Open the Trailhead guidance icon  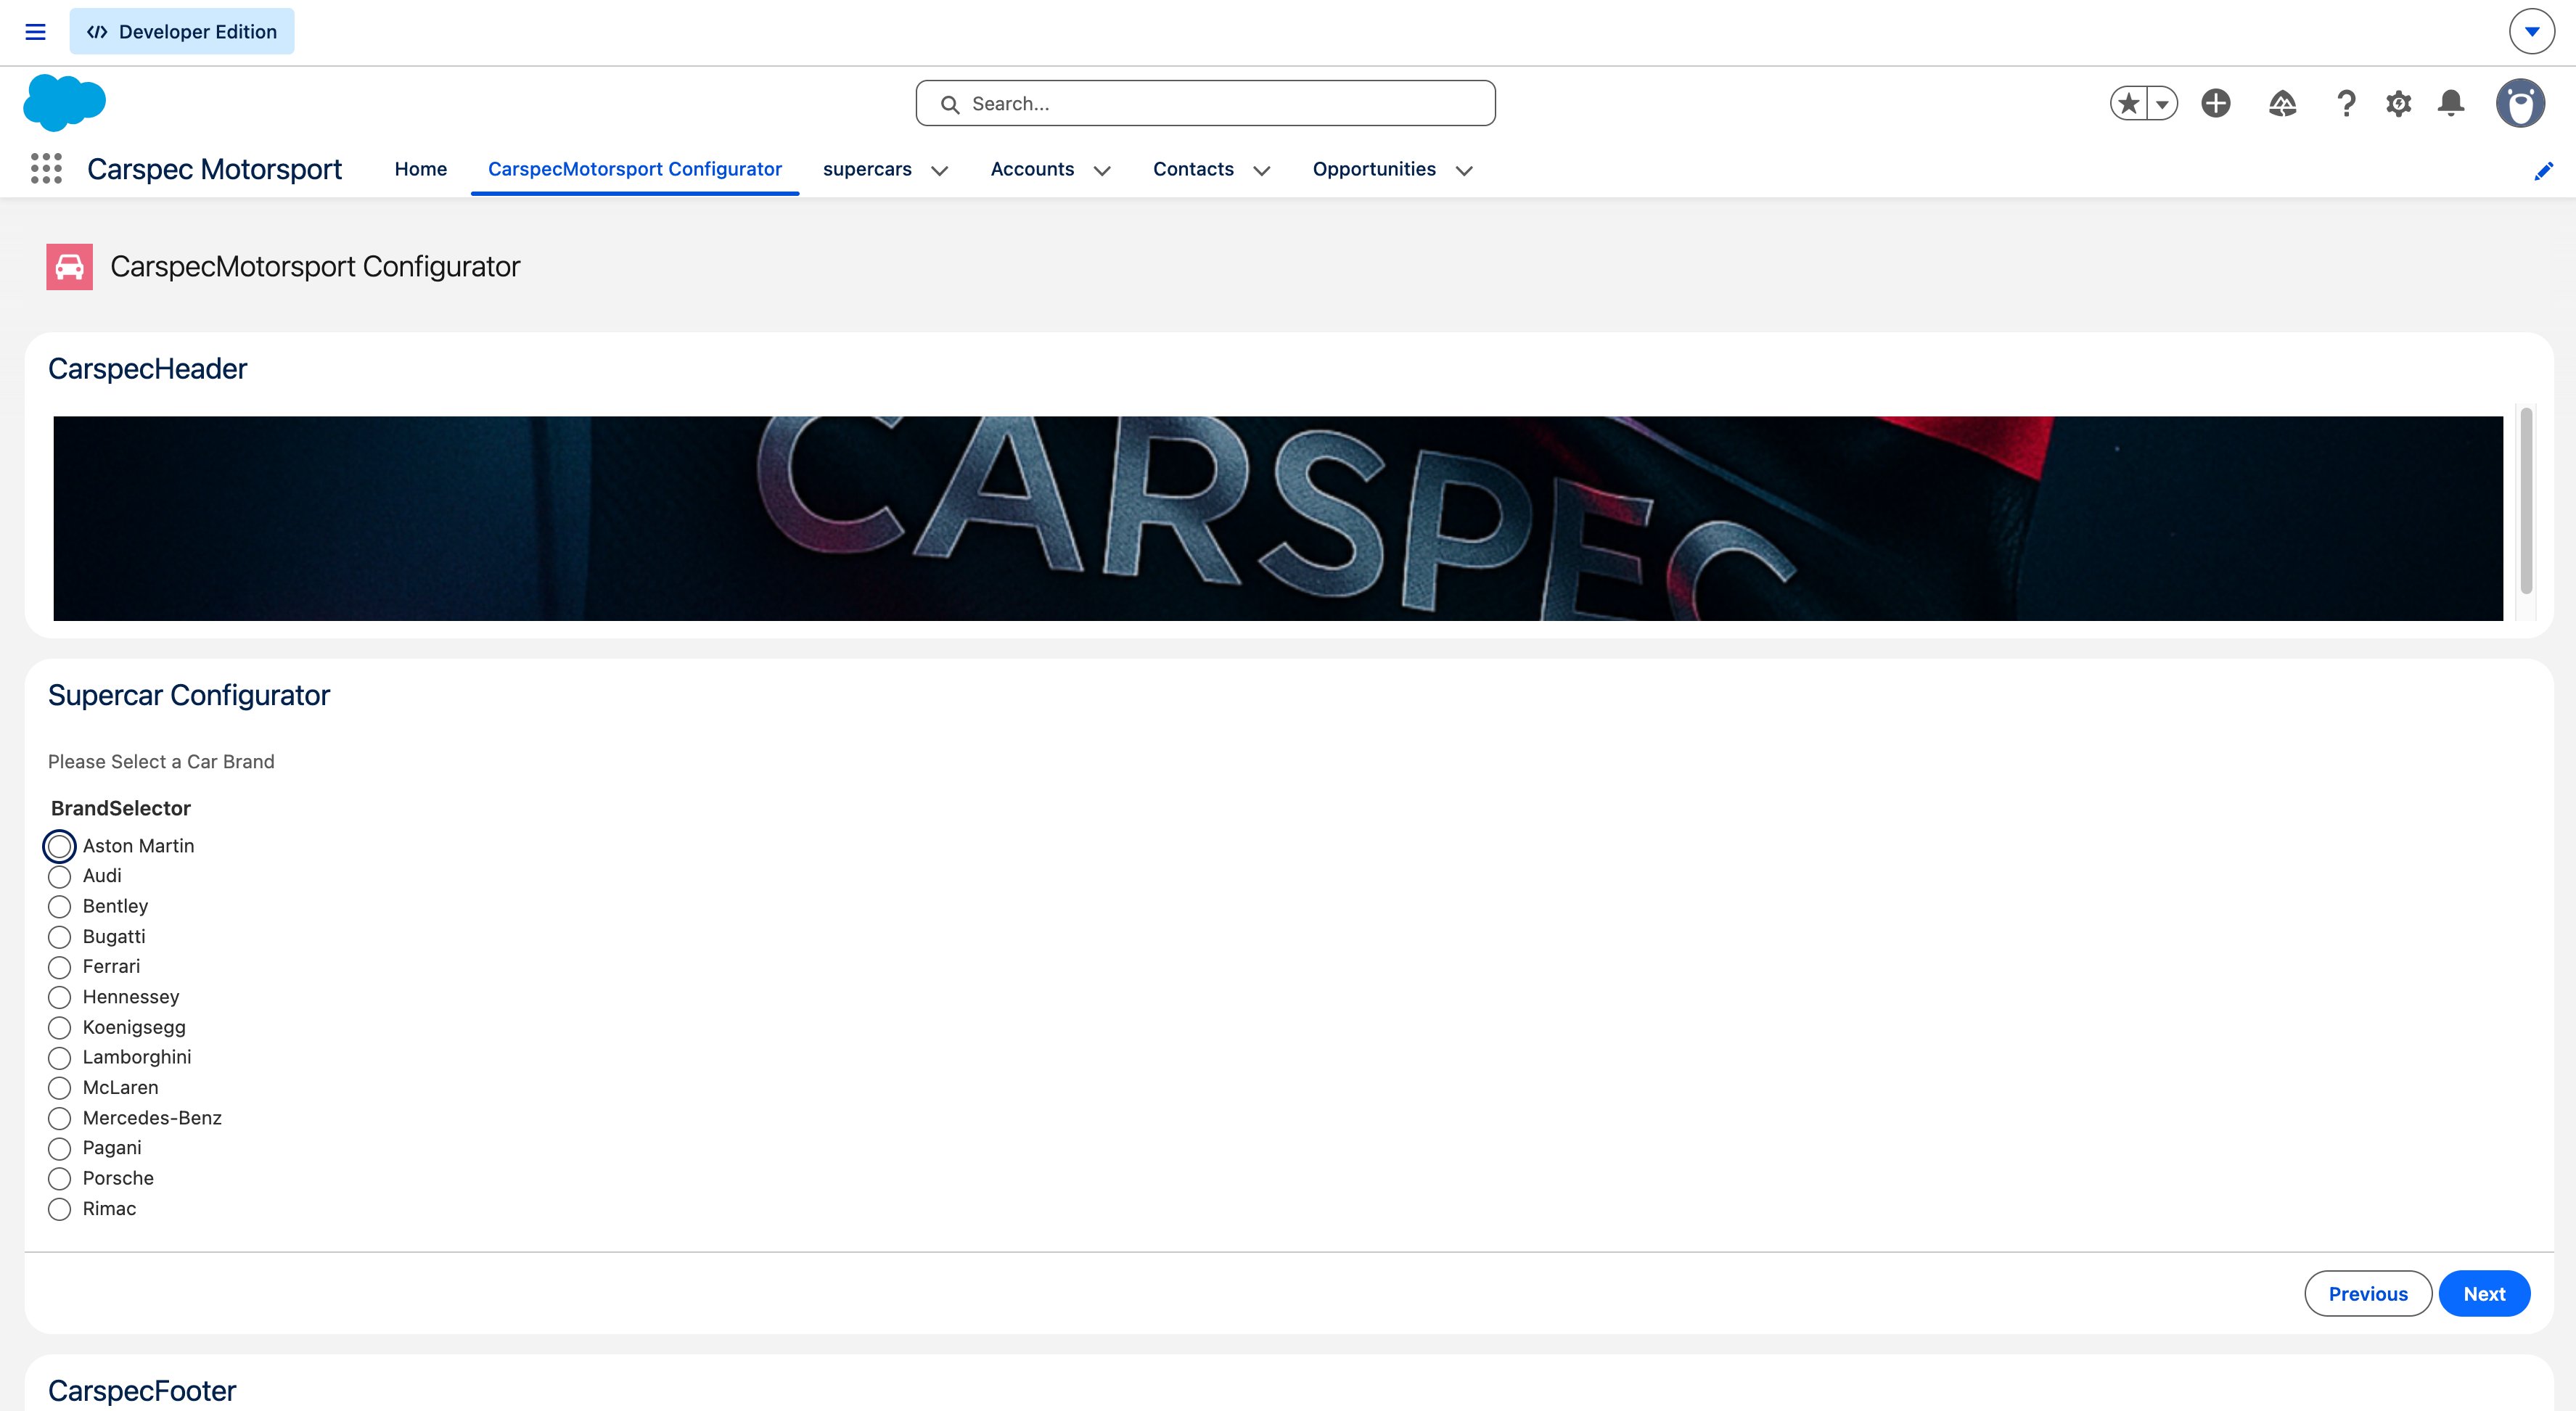click(x=2282, y=103)
